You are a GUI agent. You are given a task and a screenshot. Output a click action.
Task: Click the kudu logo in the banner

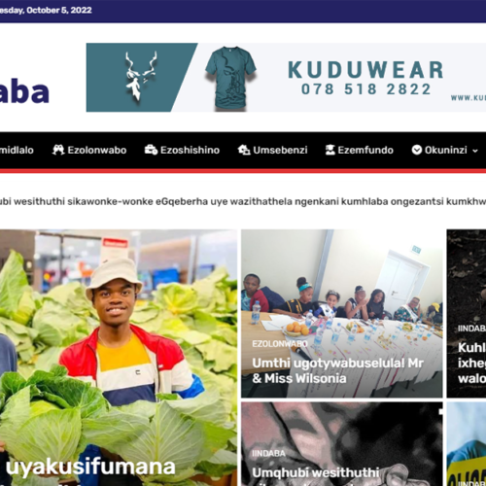(x=141, y=76)
